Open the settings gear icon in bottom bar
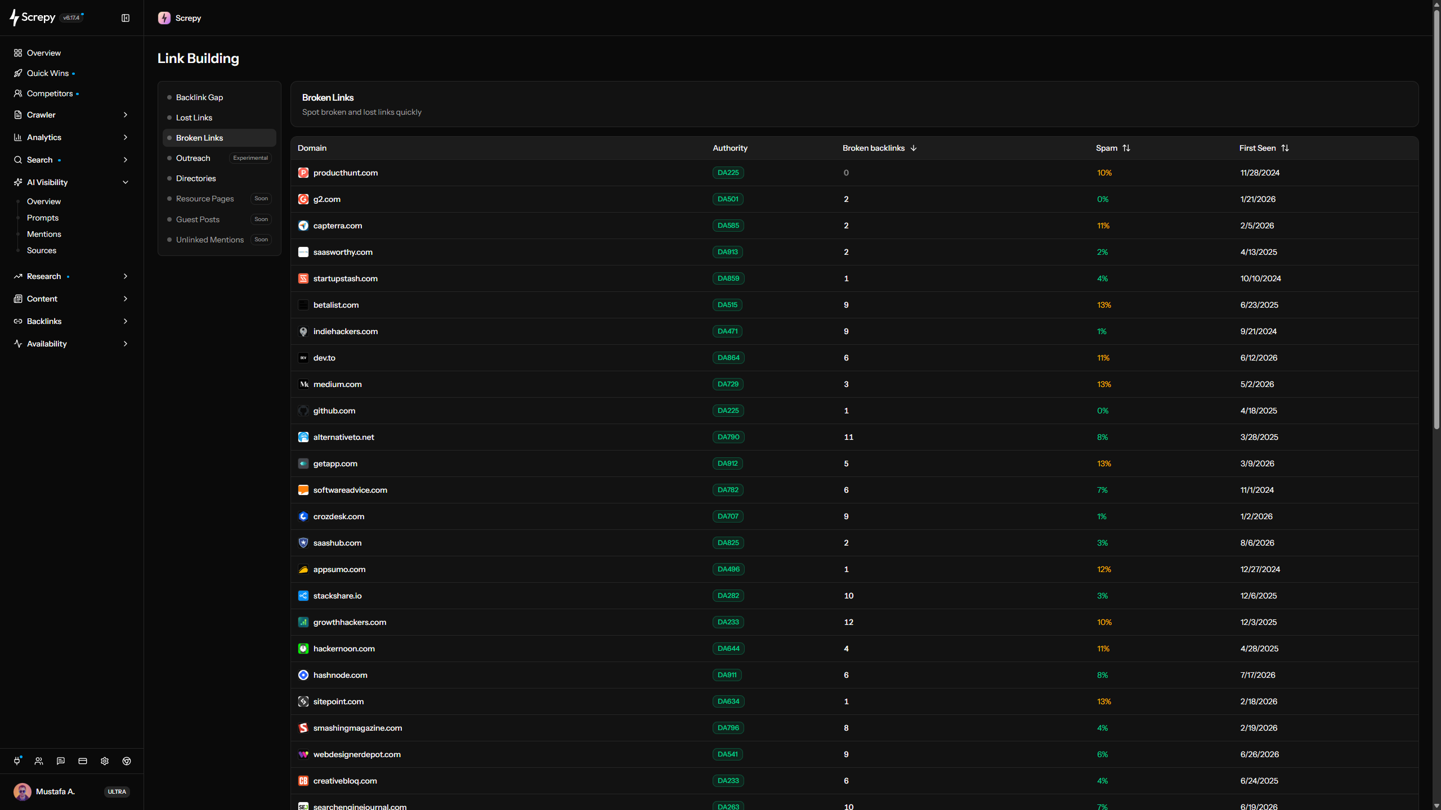Viewport: 1441px width, 810px height. pos(105,761)
